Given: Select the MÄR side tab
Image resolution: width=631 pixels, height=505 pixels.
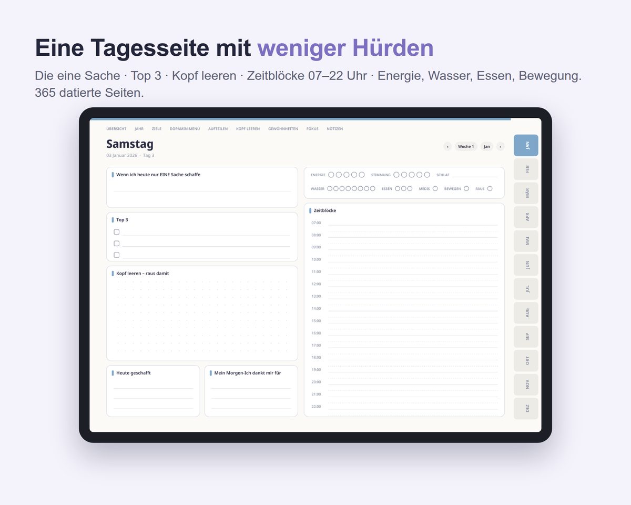Looking at the screenshot, I should pos(526,193).
